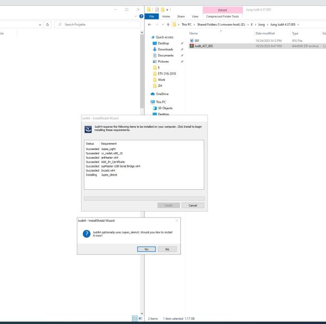Open Quick access in the navigation pane
326x324 pixels.
tap(164, 37)
